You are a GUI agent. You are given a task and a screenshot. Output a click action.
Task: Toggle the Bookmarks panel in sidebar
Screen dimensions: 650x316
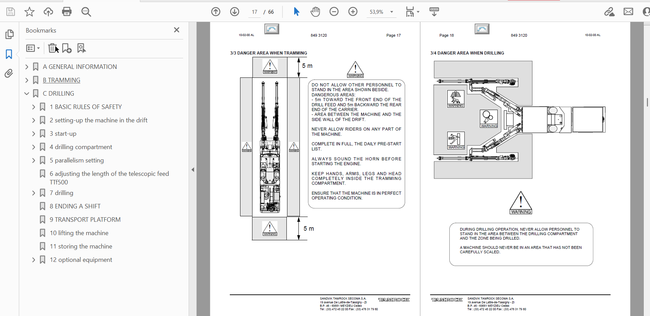pos(9,54)
